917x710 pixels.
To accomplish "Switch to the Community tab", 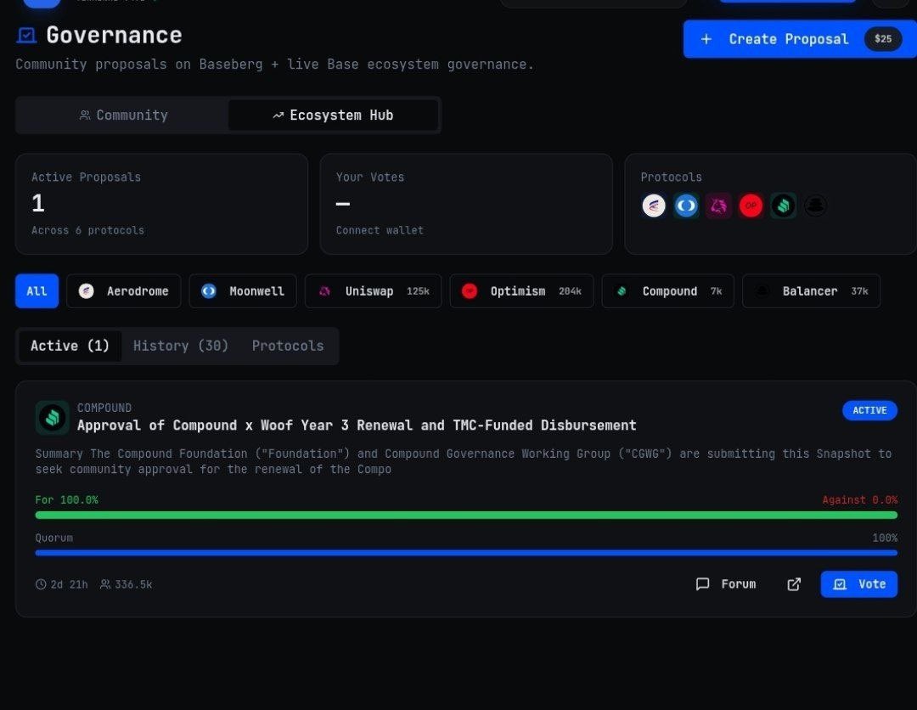I will coord(123,116).
